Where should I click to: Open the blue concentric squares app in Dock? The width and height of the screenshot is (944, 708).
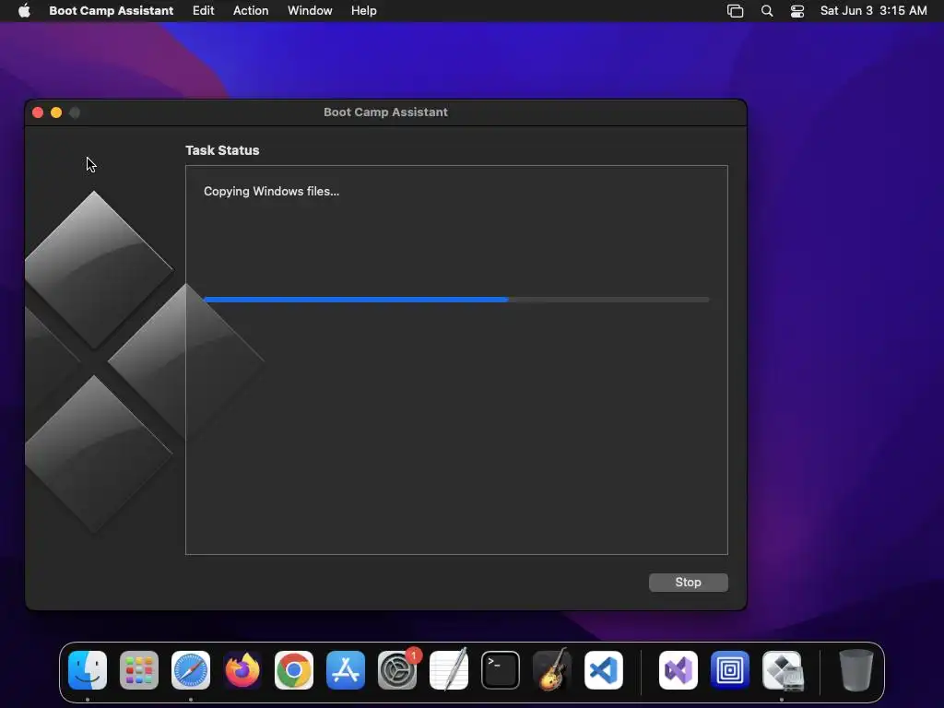click(730, 670)
